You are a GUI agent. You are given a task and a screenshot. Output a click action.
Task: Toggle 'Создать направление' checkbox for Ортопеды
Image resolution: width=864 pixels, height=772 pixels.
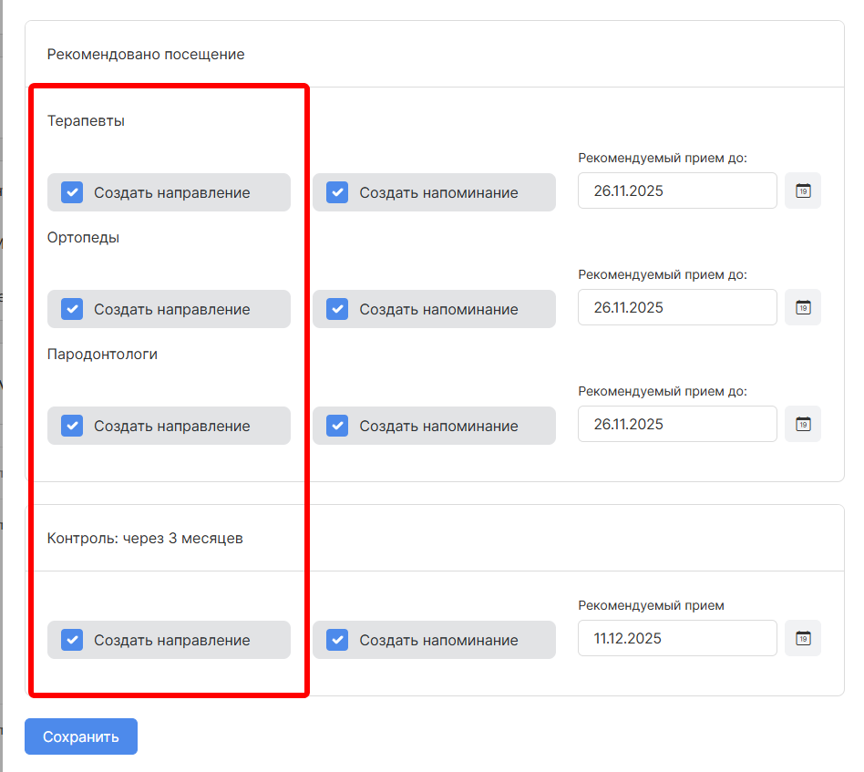[72, 309]
